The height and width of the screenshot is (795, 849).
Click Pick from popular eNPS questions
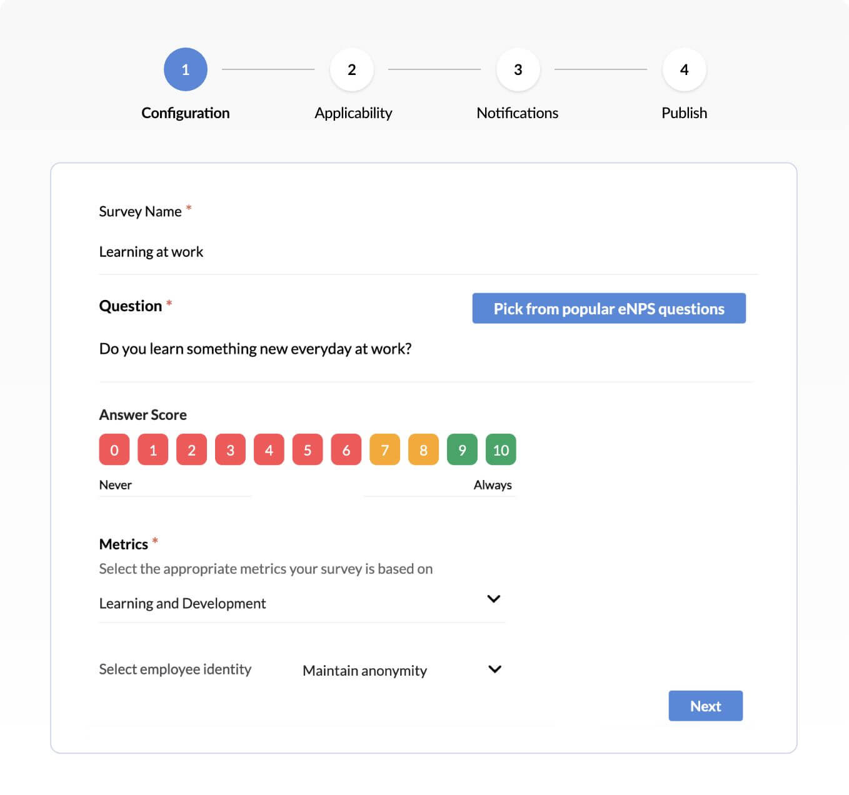point(608,308)
